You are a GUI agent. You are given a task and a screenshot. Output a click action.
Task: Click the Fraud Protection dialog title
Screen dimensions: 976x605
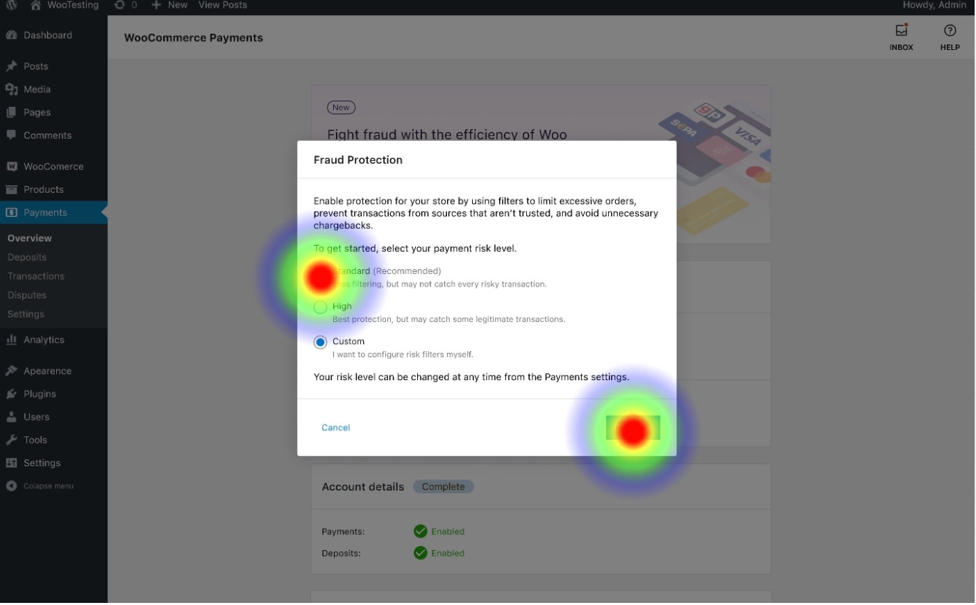pyautogui.click(x=358, y=160)
